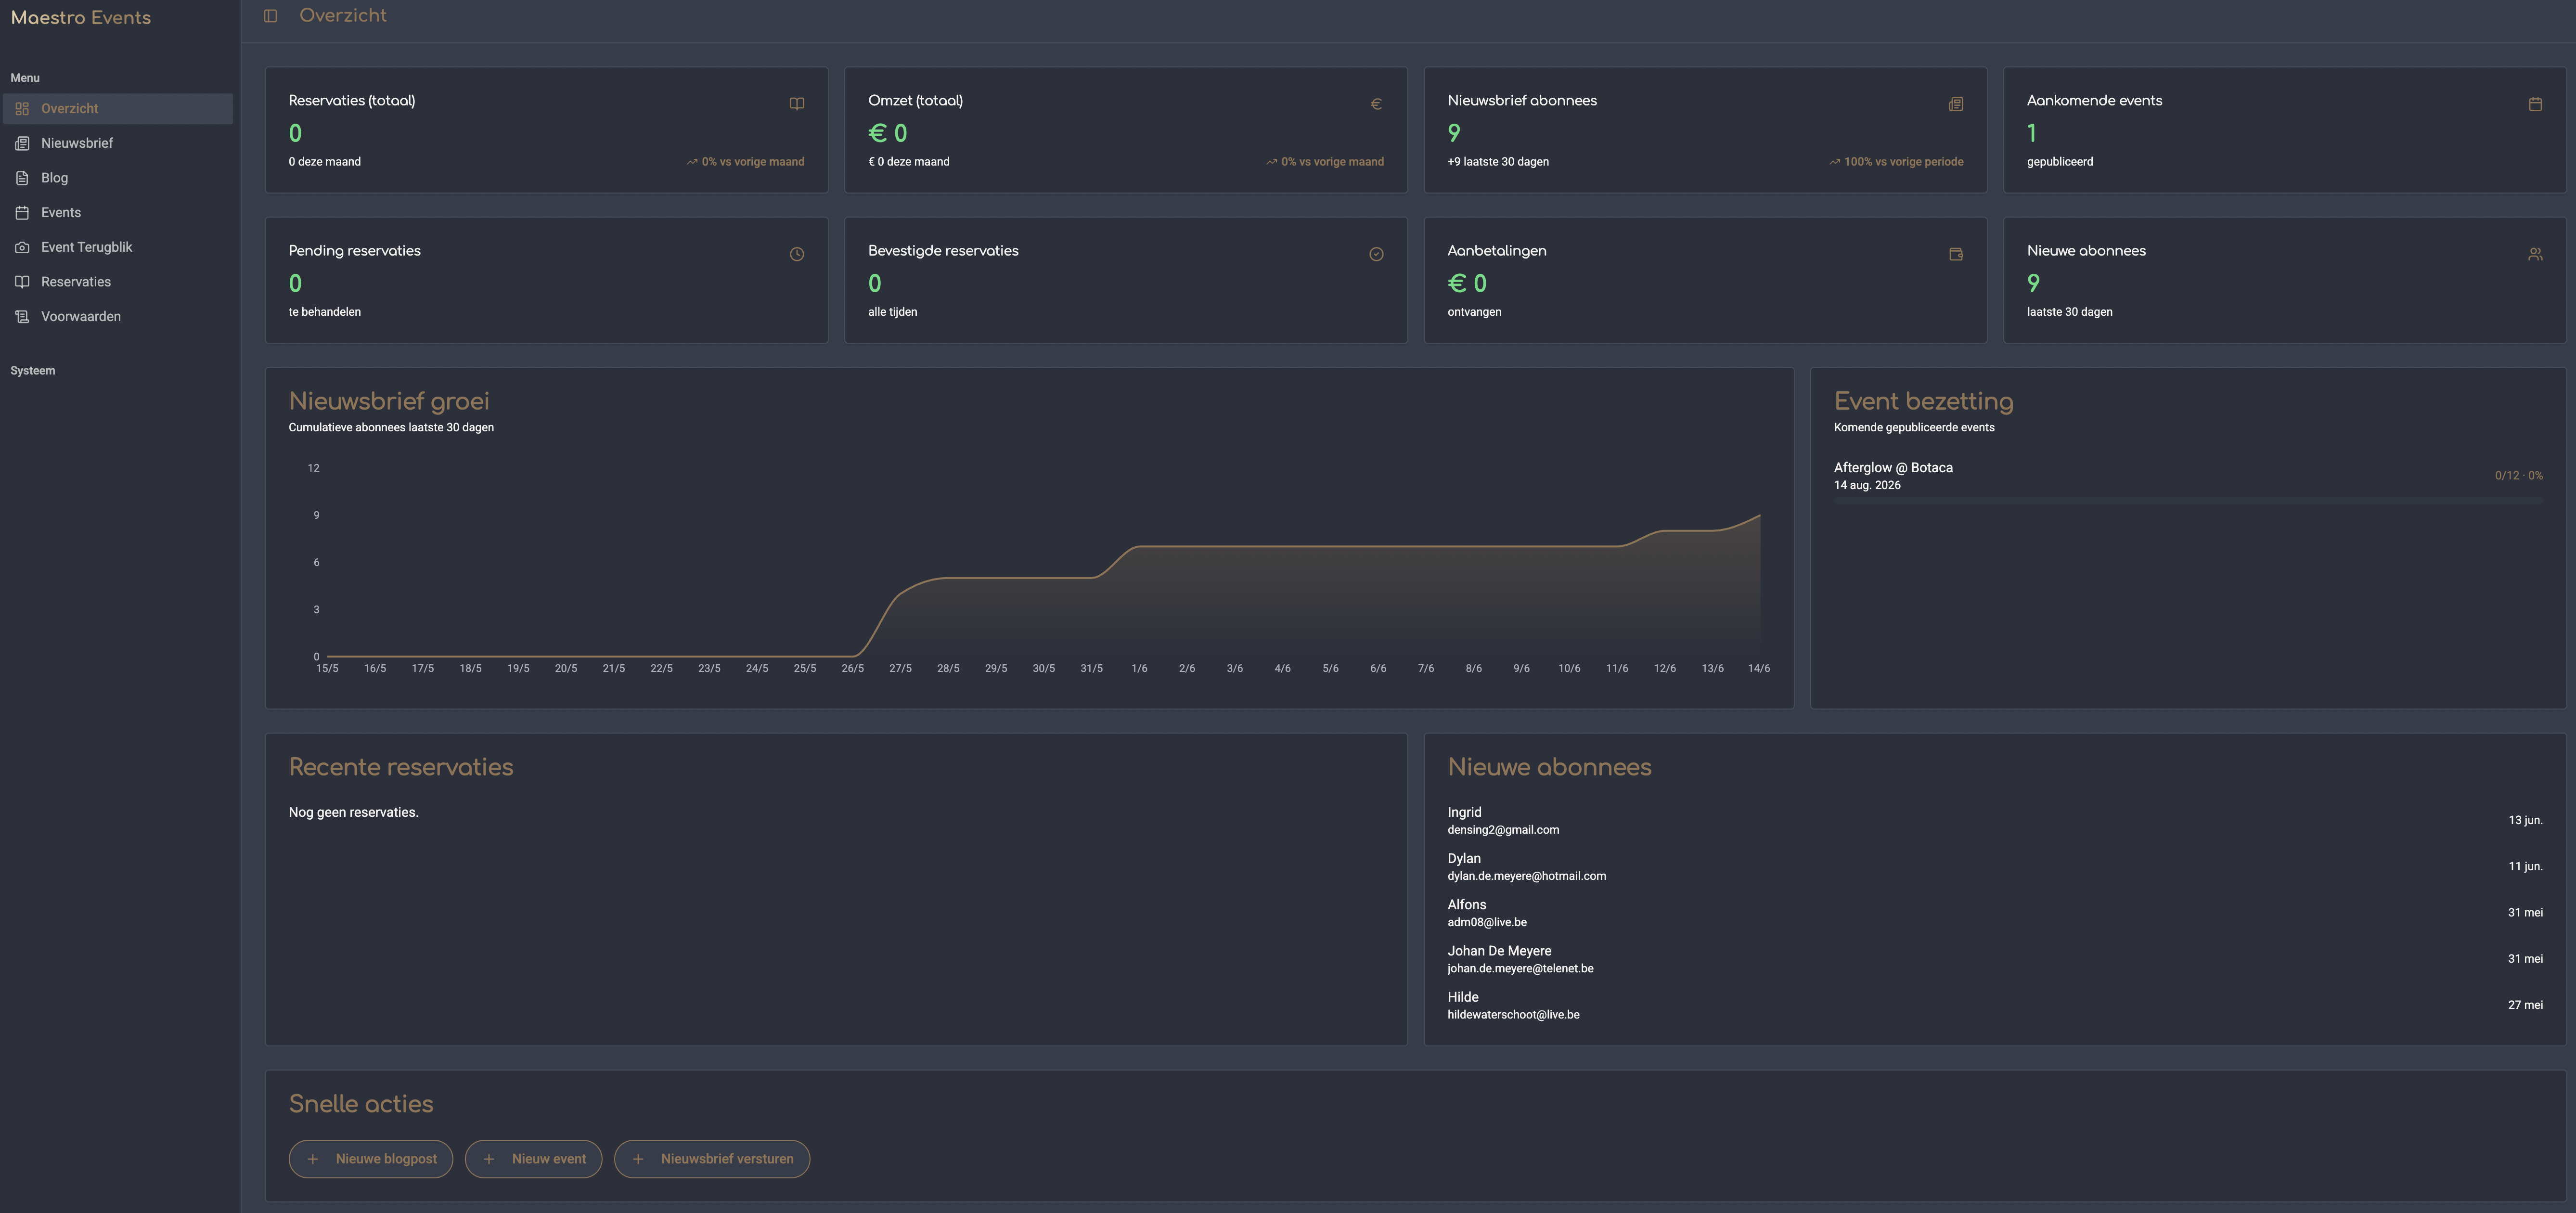Click the Voorwaarden scroll icon in sidebar
The height and width of the screenshot is (1213, 2576).
coord(22,317)
